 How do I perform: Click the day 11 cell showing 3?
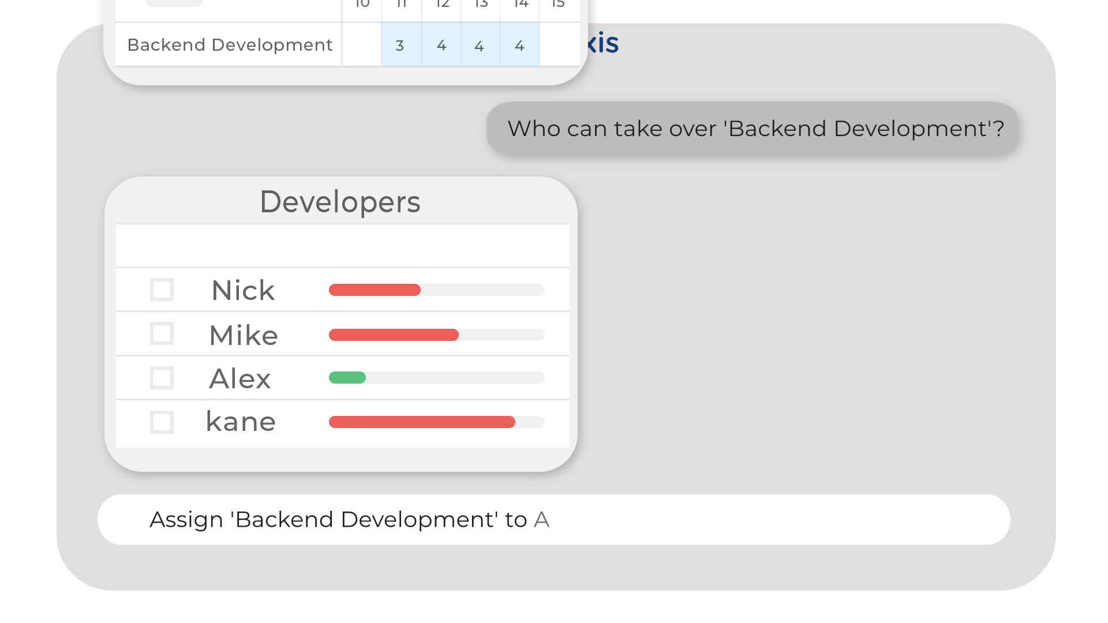pyautogui.click(x=400, y=45)
